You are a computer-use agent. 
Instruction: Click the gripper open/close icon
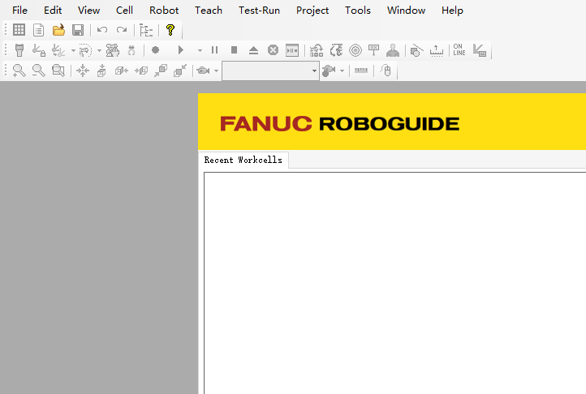pos(131,50)
